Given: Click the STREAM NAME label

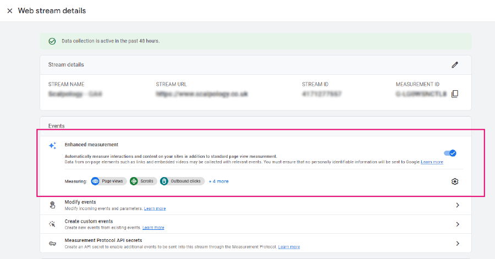Looking at the screenshot, I should 67,84.
